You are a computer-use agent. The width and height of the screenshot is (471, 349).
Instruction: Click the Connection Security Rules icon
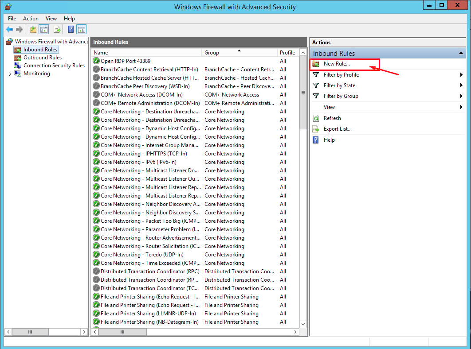[18, 66]
